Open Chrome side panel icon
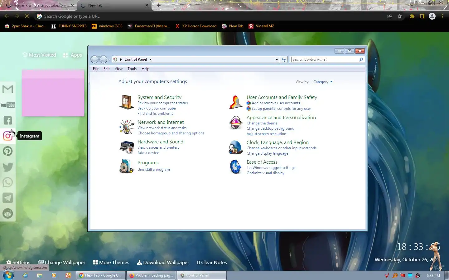Screen dimensions: 449x280 pos(422,16)
